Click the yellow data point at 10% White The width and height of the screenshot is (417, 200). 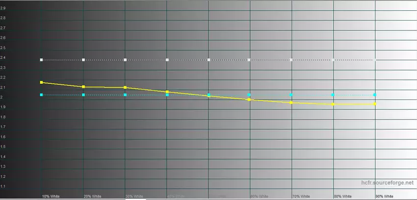[42, 82]
